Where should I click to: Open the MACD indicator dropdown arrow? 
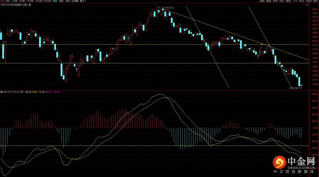point(2,92)
